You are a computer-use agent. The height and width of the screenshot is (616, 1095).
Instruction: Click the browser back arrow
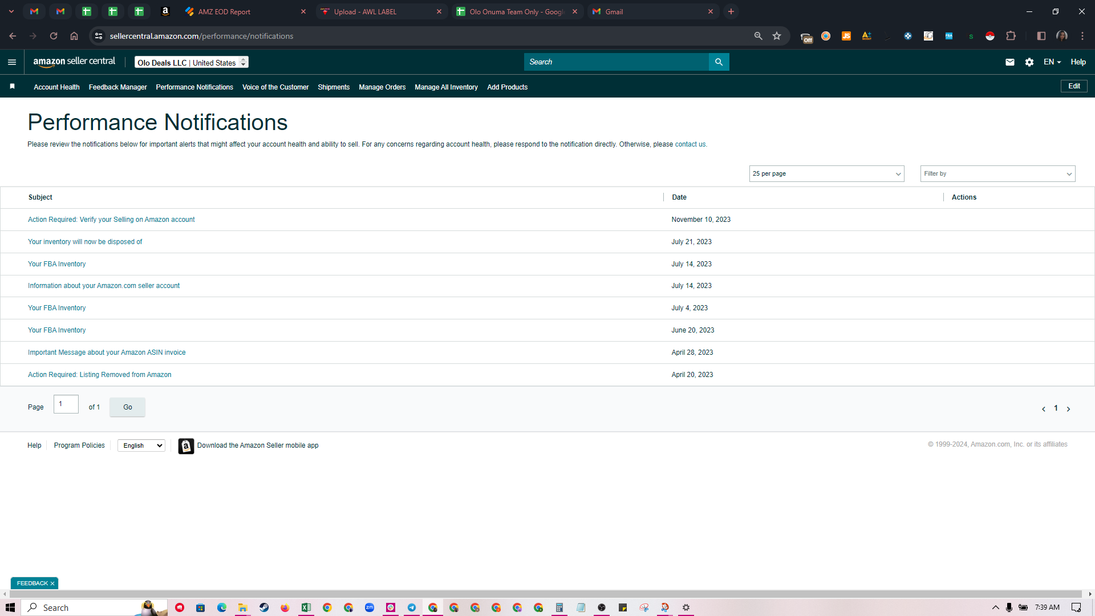pyautogui.click(x=13, y=36)
